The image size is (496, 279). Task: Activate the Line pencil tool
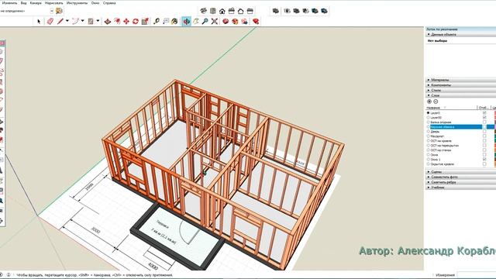click(60, 22)
